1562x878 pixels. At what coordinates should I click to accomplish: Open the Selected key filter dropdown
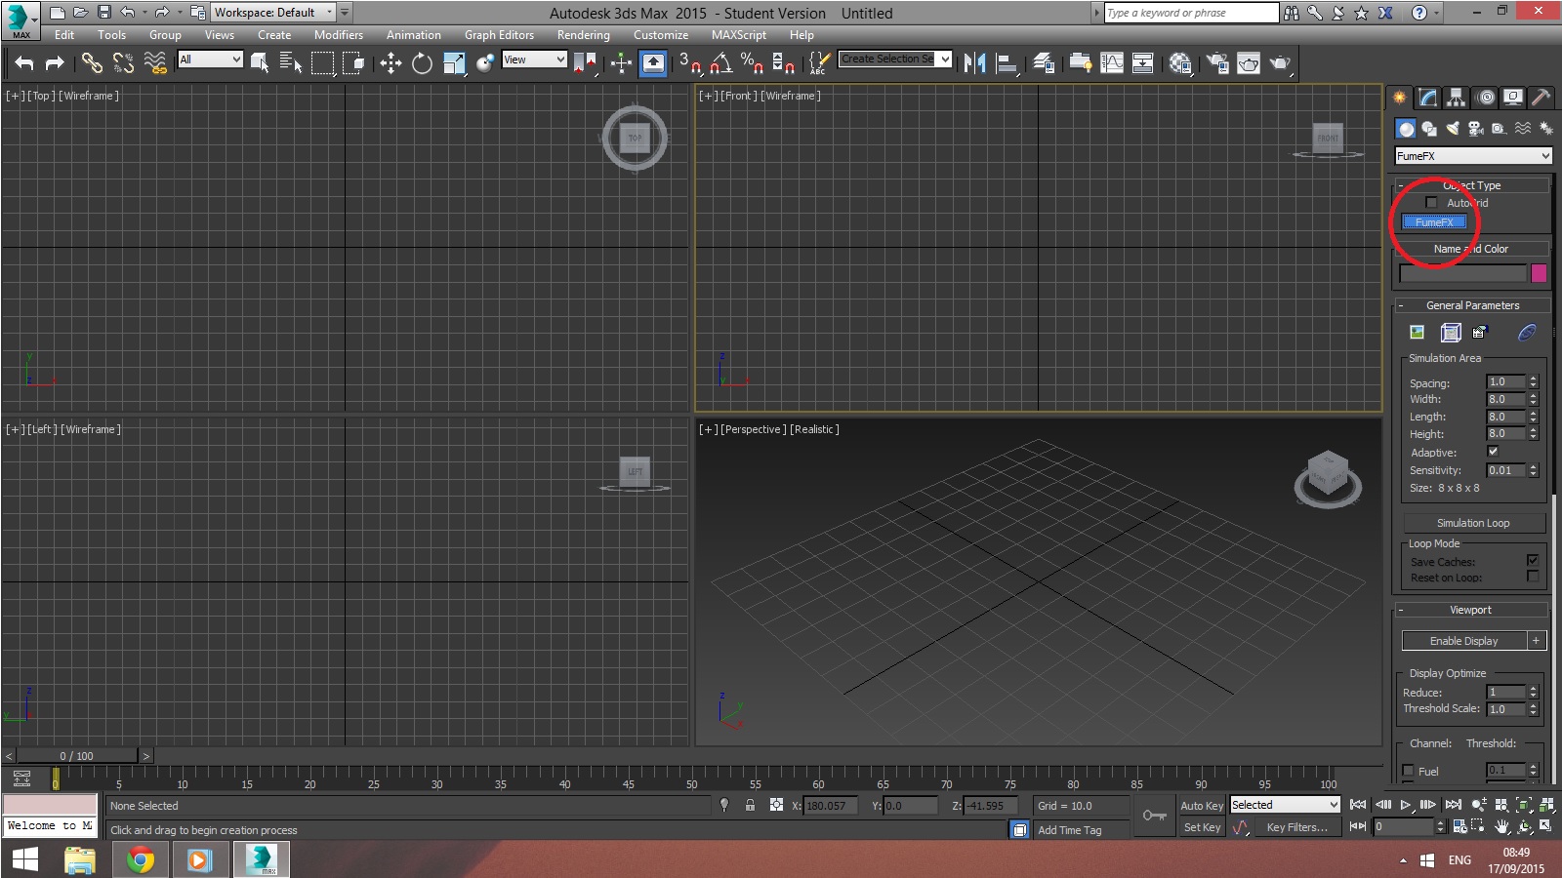coord(1285,805)
